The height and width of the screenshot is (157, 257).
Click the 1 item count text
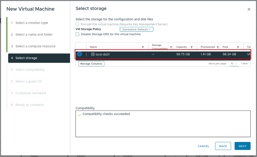click(244, 64)
